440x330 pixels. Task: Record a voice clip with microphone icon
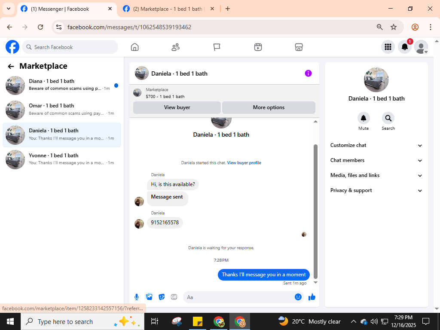(x=136, y=297)
